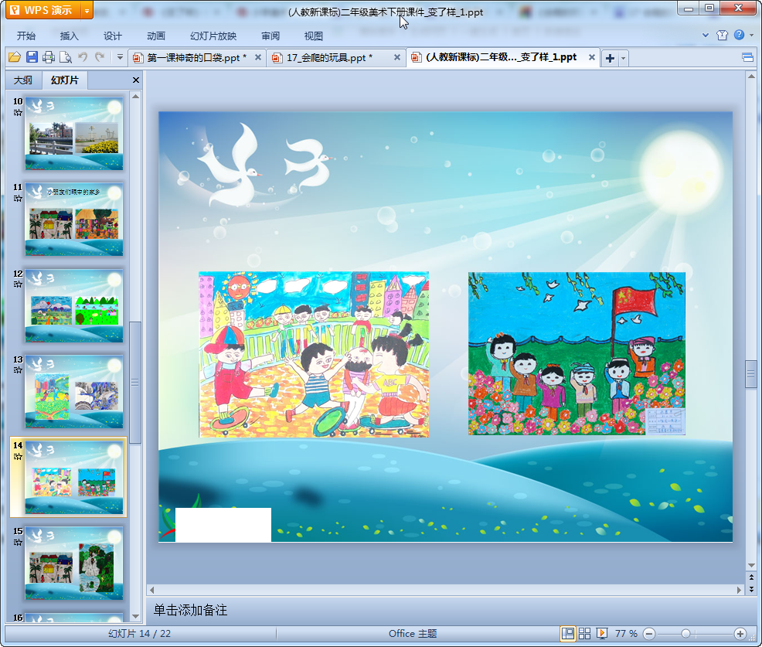Close the slide thumbnail pane

[x=136, y=80]
